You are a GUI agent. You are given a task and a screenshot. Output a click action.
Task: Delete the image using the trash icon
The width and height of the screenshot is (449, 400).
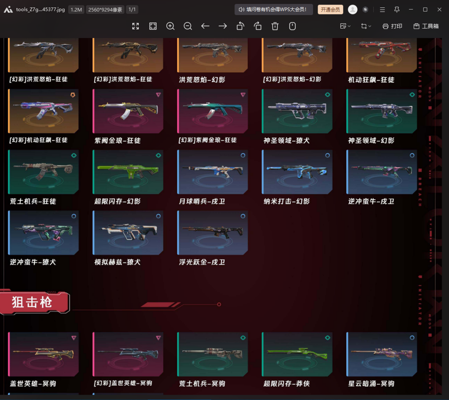pos(275,26)
